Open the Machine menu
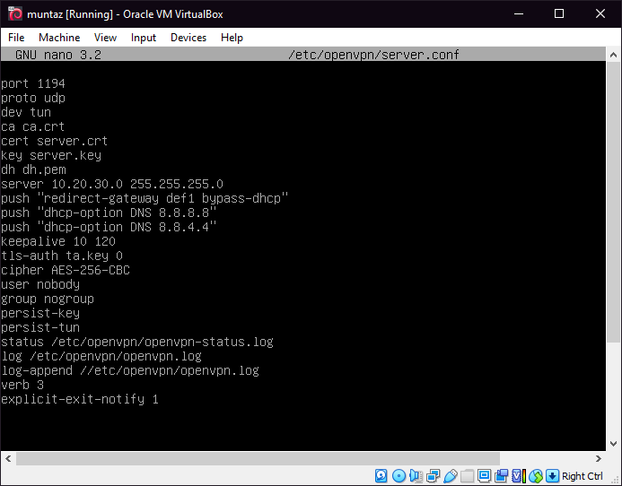This screenshot has height=486, width=622. (59, 38)
